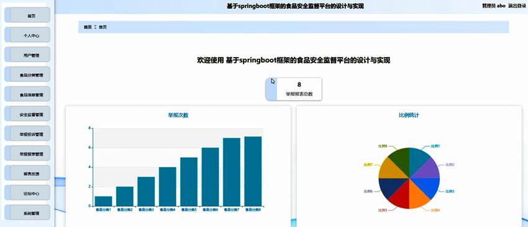Go to 举报报表管理 in sidebar
The width and height of the screenshot is (528, 227).
[27, 154]
